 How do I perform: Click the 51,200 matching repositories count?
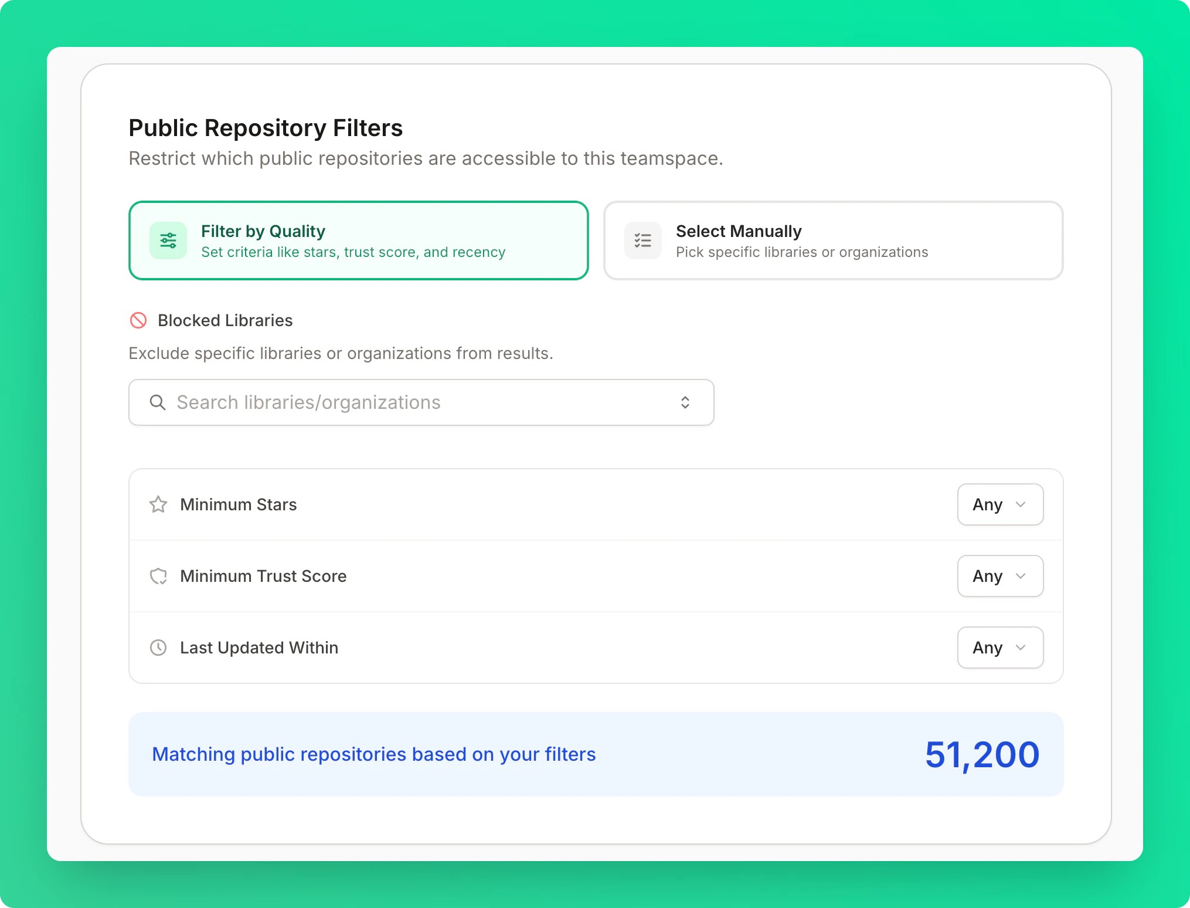(x=982, y=754)
